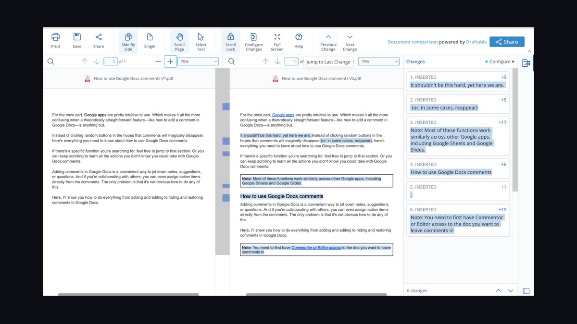Switch to Single page view
The image size is (577, 324).
click(x=150, y=41)
